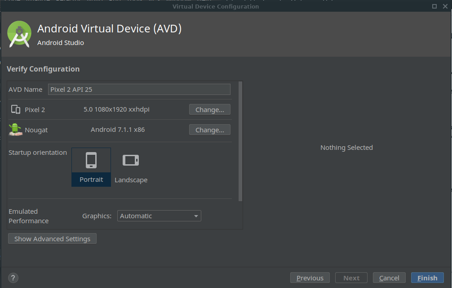This screenshot has height=288, width=452.
Task: Click the Android Studio logo icon
Action: (19, 34)
